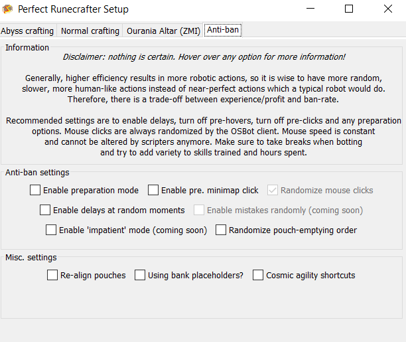Click the Disclaimer italic text line
The image size is (406, 342).
(204, 57)
